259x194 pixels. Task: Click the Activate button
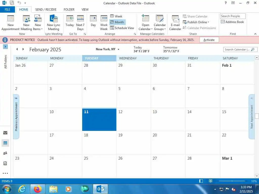pyautogui.click(x=209, y=40)
